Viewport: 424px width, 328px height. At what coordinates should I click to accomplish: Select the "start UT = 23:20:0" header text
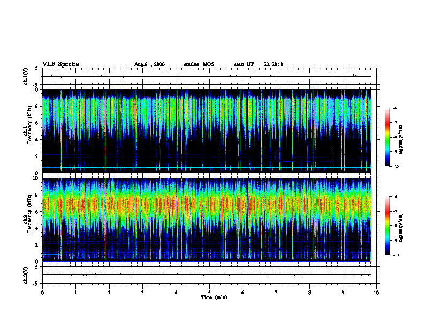[x=259, y=64]
